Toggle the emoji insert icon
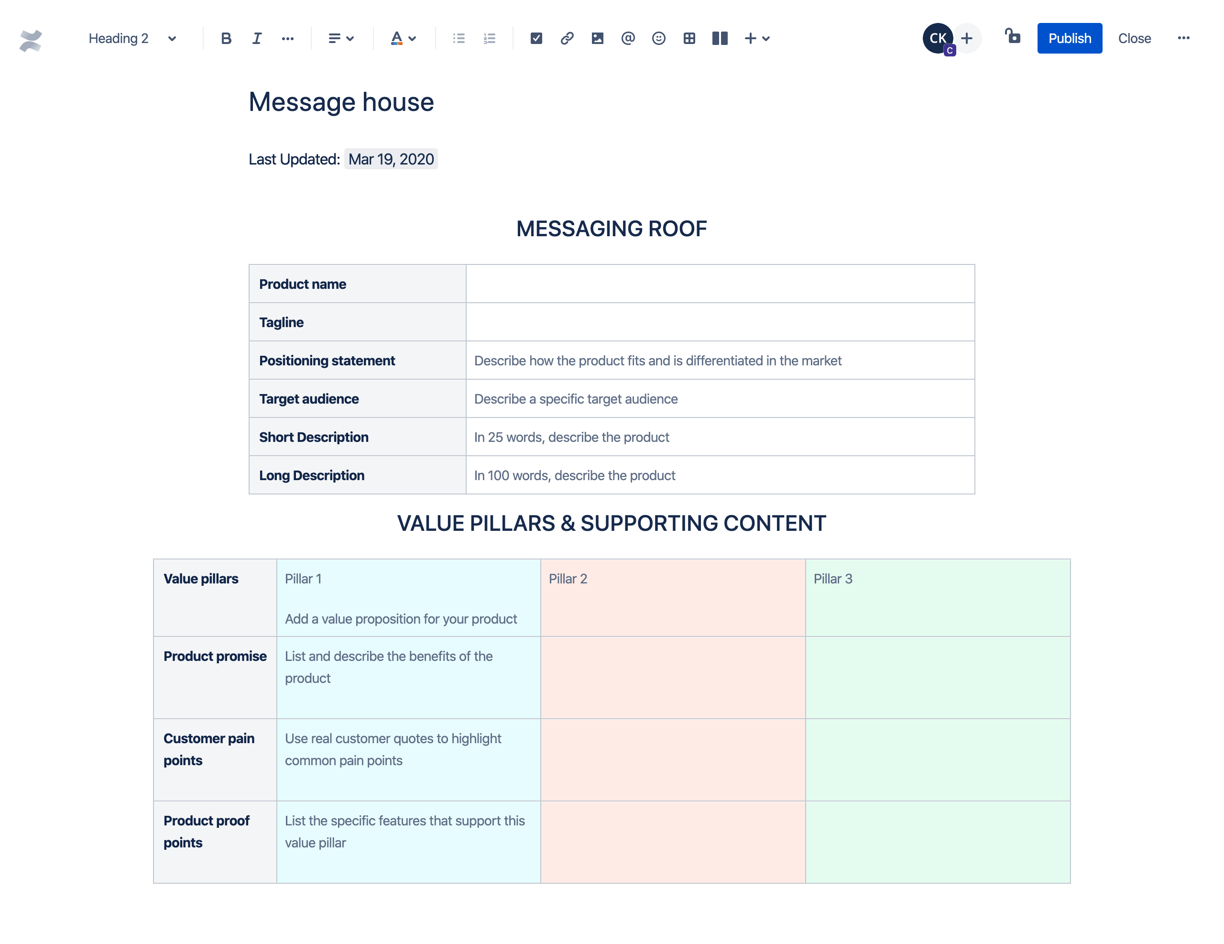The height and width of the screenshot is (944, 1224). 657,39
